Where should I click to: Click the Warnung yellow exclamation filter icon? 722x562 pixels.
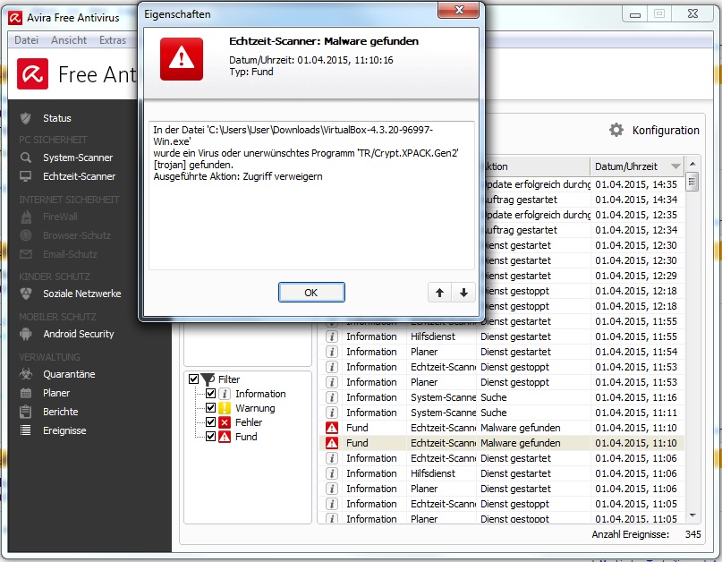[x=225, y=408]
